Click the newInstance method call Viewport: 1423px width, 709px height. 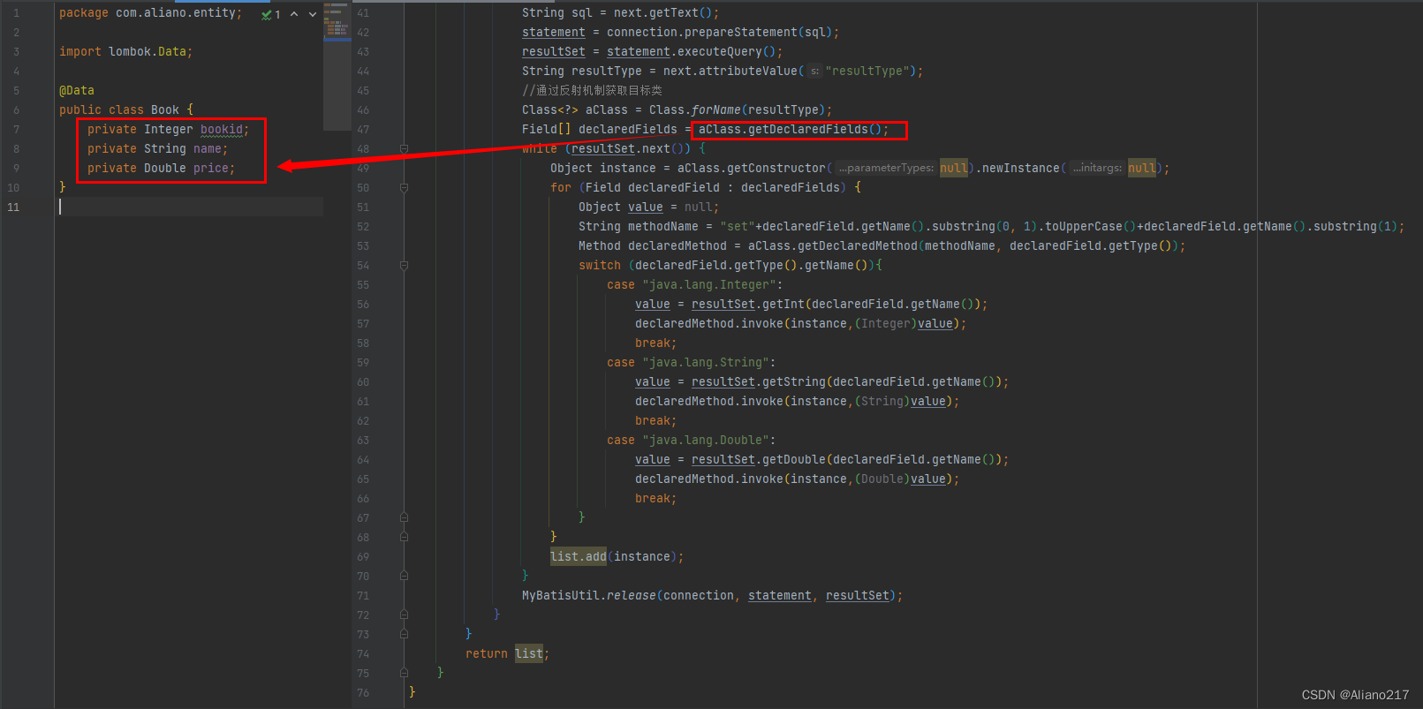click(1020, 168)
